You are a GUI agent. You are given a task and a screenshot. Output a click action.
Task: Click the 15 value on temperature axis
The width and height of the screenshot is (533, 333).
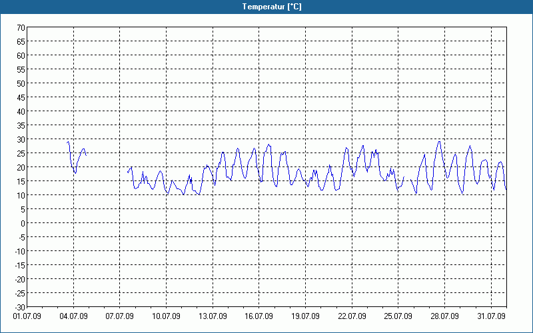click(21, 181)
